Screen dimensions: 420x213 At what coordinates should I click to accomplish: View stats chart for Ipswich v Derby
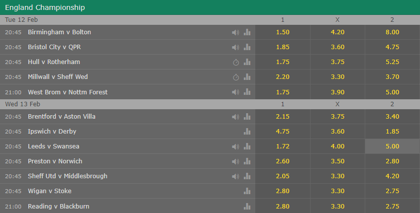pos(247,132)
